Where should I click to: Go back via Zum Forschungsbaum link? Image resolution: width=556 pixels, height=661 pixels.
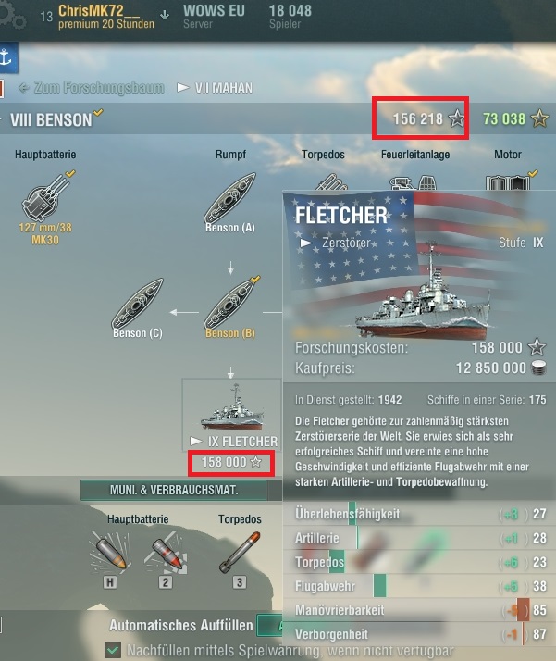[x=92, y=88]
